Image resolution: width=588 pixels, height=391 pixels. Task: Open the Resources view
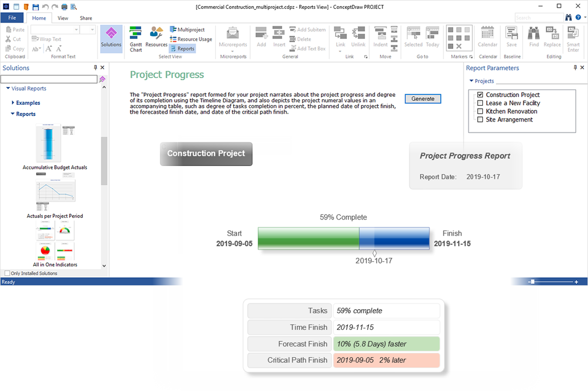coord(156,38)
